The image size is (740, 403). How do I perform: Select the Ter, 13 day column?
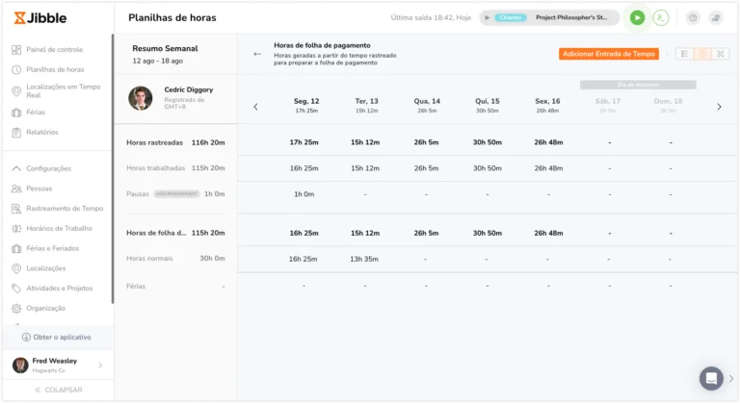click(367, 105)
